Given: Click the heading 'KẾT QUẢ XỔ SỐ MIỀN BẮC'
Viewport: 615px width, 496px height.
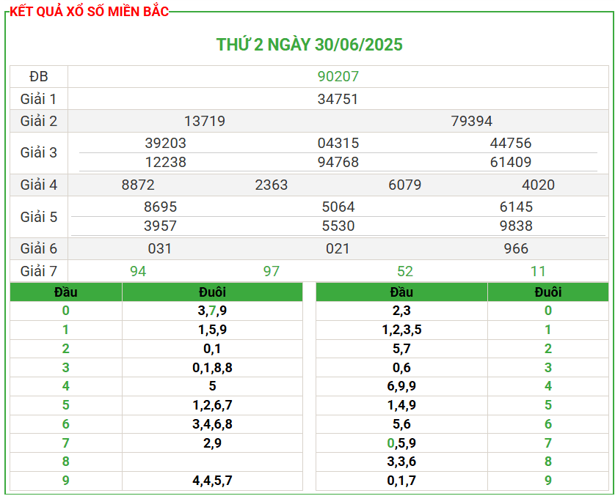Looking at the screenshot, I should click(89, 11).
